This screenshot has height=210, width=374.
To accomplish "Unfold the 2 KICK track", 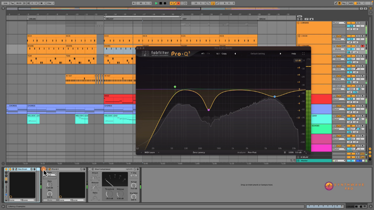I will point(299,36).
